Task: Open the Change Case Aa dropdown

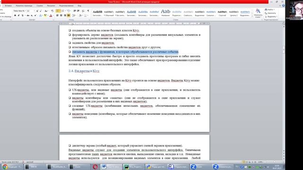Action: [46, 11]
